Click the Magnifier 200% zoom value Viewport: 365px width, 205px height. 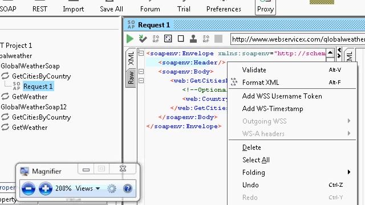point(63,188)
